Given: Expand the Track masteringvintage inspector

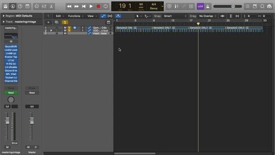Looking at the screenshot, I should click(3, 22).
